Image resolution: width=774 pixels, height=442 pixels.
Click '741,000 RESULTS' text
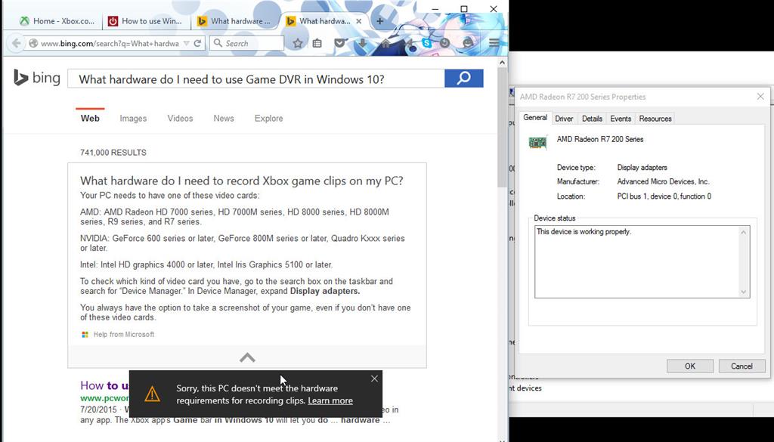113,153
